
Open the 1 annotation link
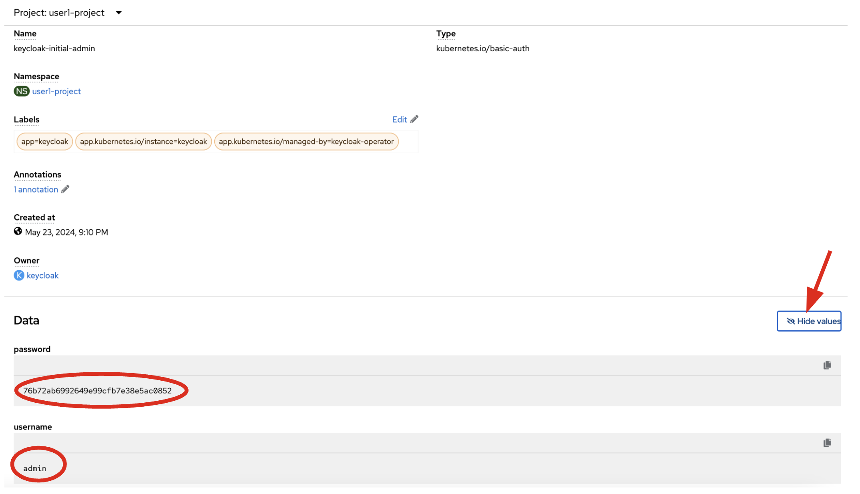pyautogui.click(x=36, y=190)
